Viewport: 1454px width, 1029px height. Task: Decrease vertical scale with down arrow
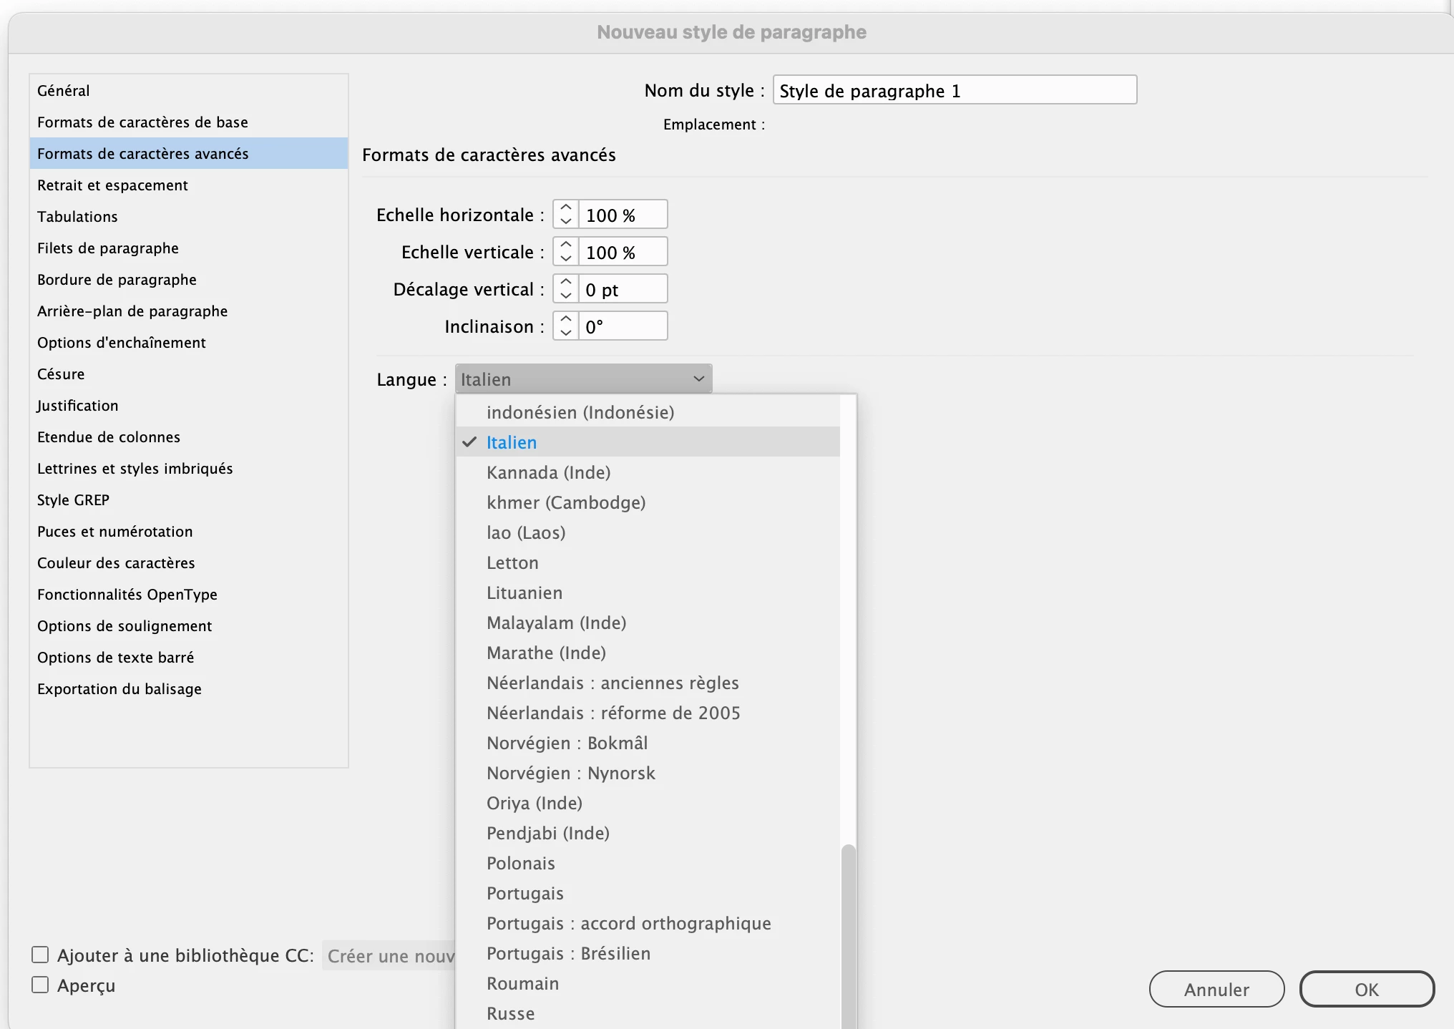[x=566, y=258]
